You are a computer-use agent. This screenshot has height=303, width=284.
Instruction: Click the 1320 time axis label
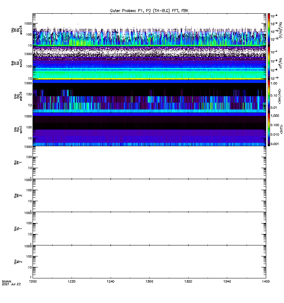pos(188,281)
